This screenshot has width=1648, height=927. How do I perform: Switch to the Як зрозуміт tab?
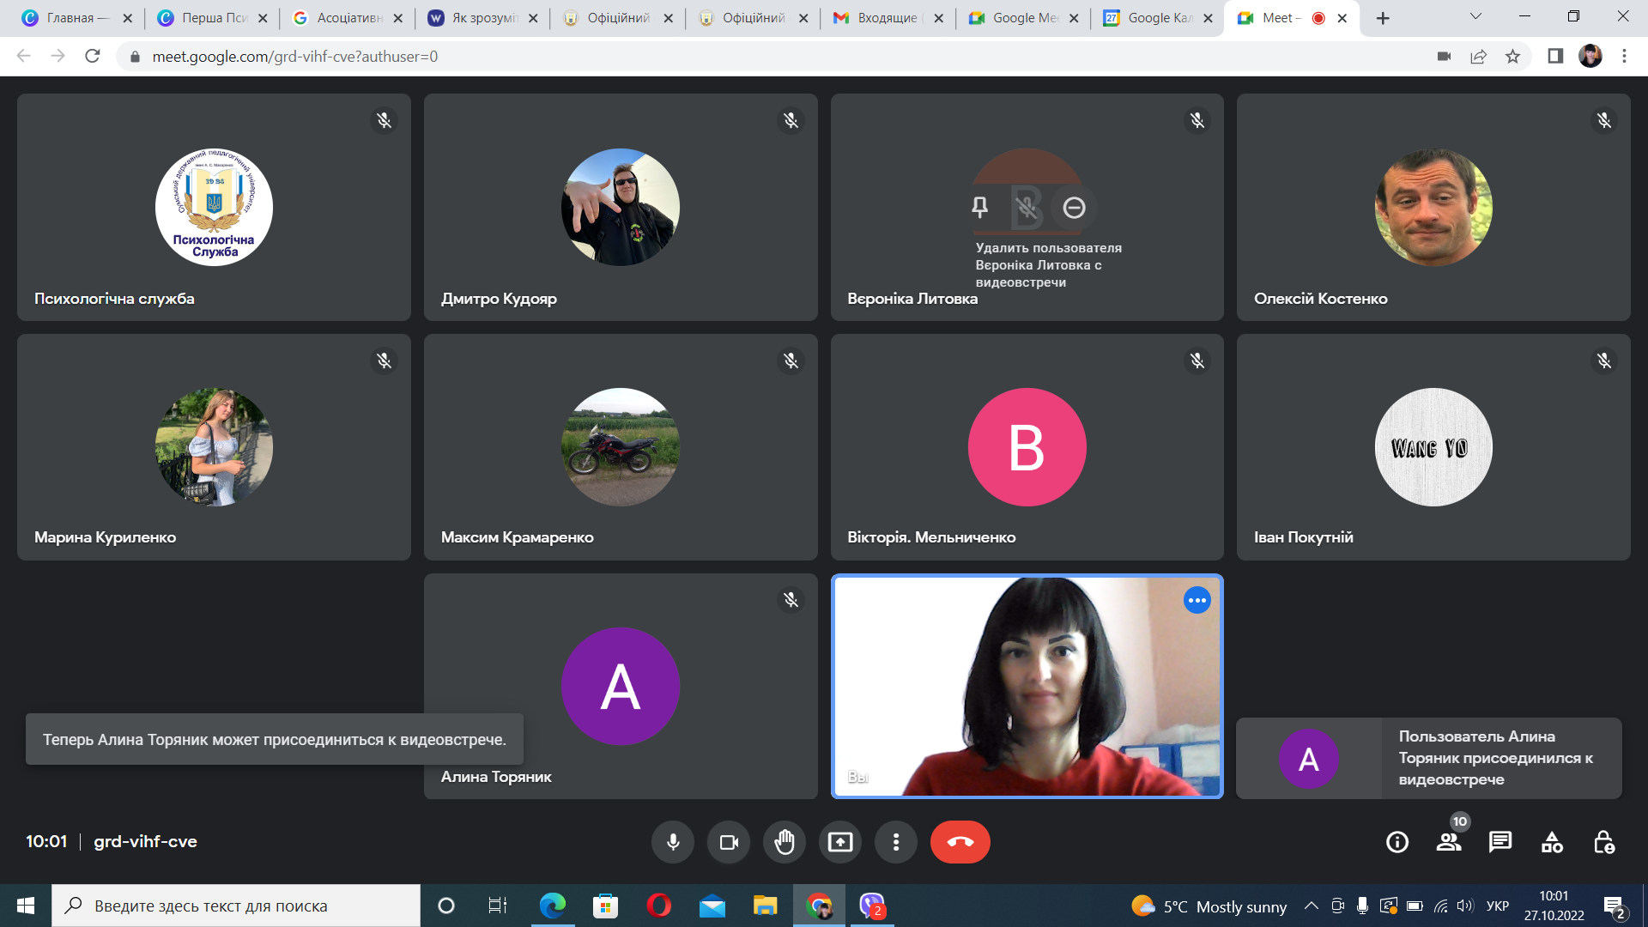tap(483, 18)
